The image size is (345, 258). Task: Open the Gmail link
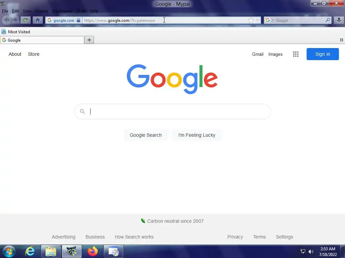point(258,54)
